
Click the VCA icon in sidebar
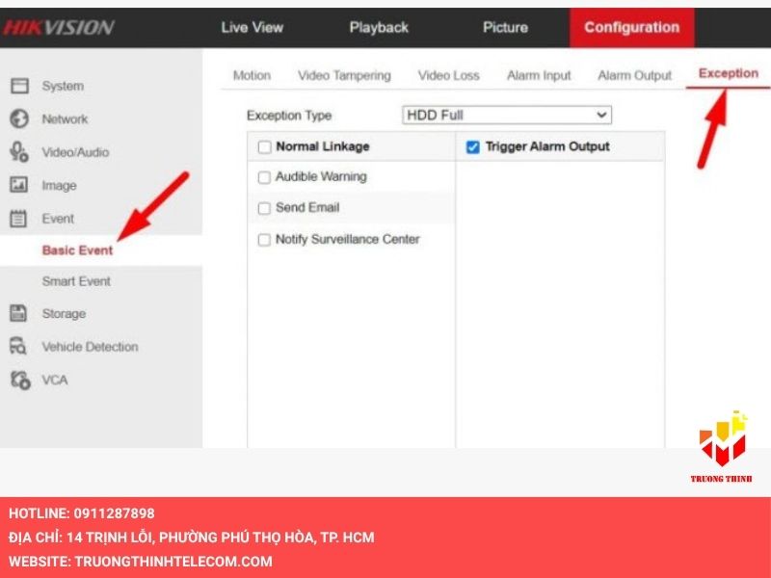[x=20, y=380]
